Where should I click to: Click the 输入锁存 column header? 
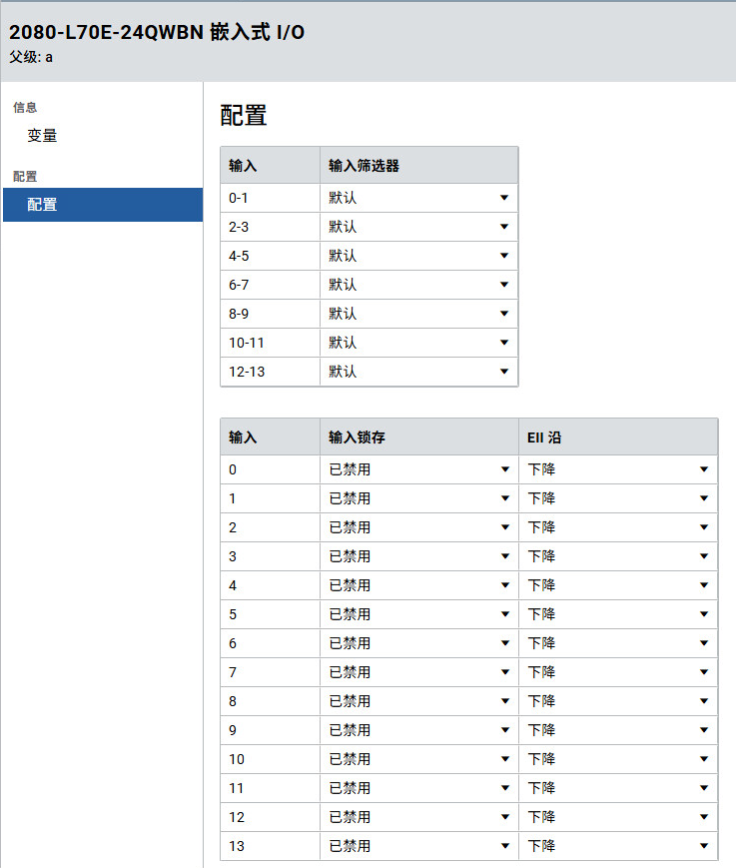pyautogui.click(x=419, y=437)
